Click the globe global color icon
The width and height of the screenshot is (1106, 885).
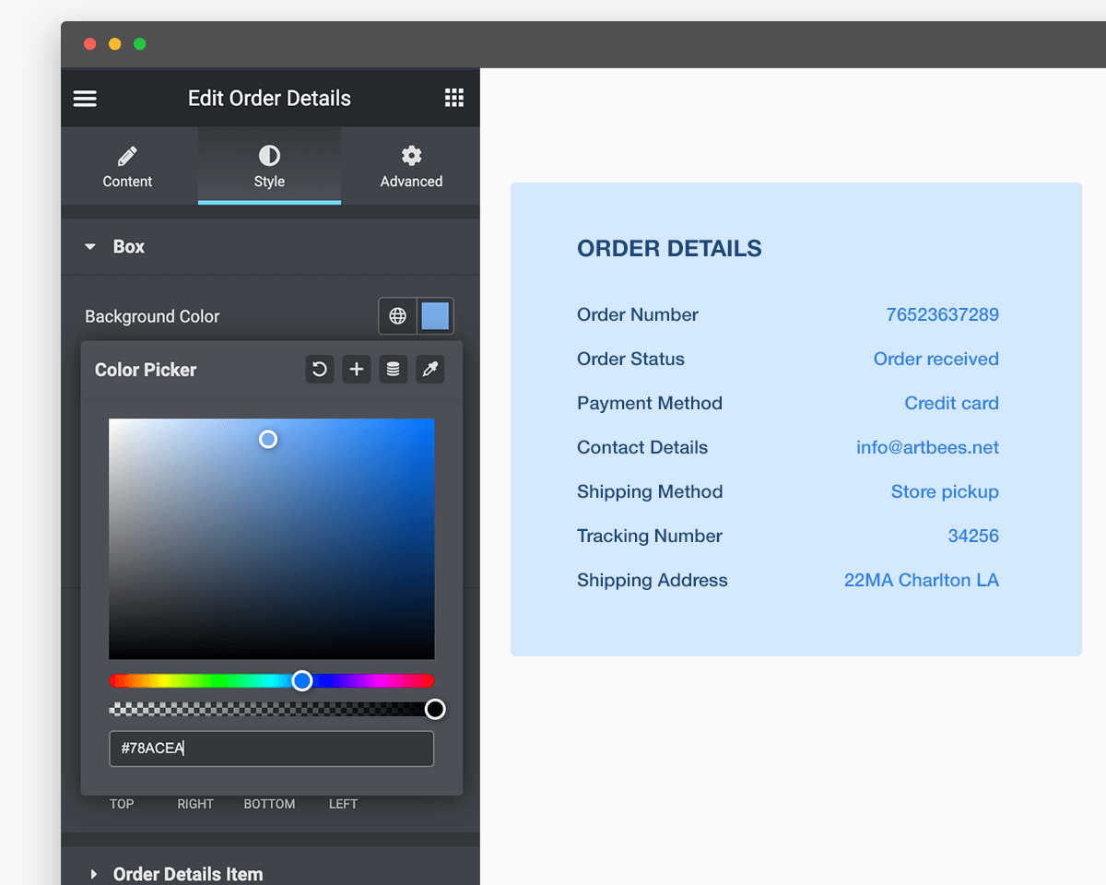tap(397, 316)
